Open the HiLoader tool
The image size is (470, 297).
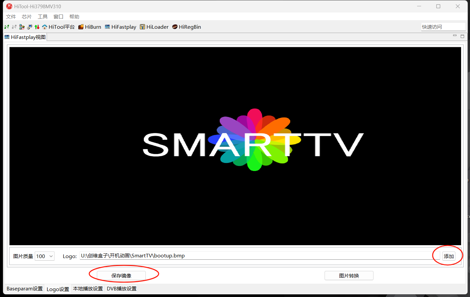pos(154,27)
